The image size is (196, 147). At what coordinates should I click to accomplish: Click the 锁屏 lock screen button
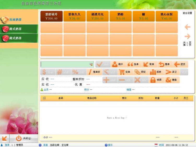tap(156, 80)
